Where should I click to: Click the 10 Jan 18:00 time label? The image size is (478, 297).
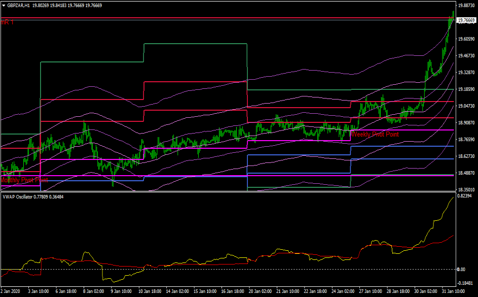tap(152, 292)
